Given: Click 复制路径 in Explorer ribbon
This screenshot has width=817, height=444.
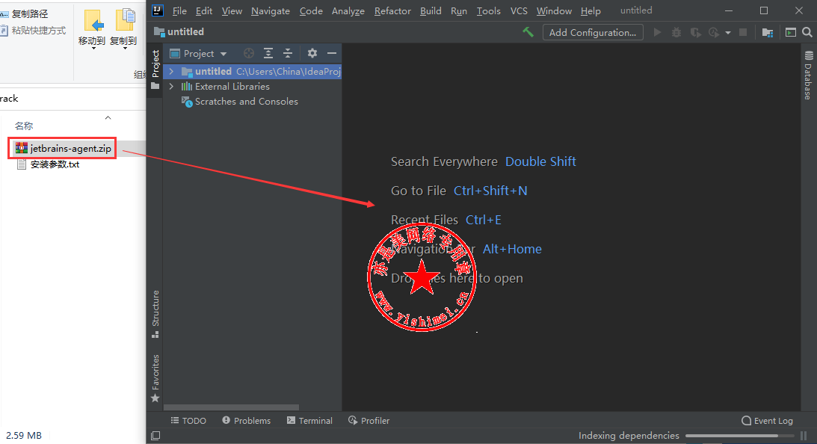Looking at the screenshot, I should pyautogui.click(x=24, y=14).
